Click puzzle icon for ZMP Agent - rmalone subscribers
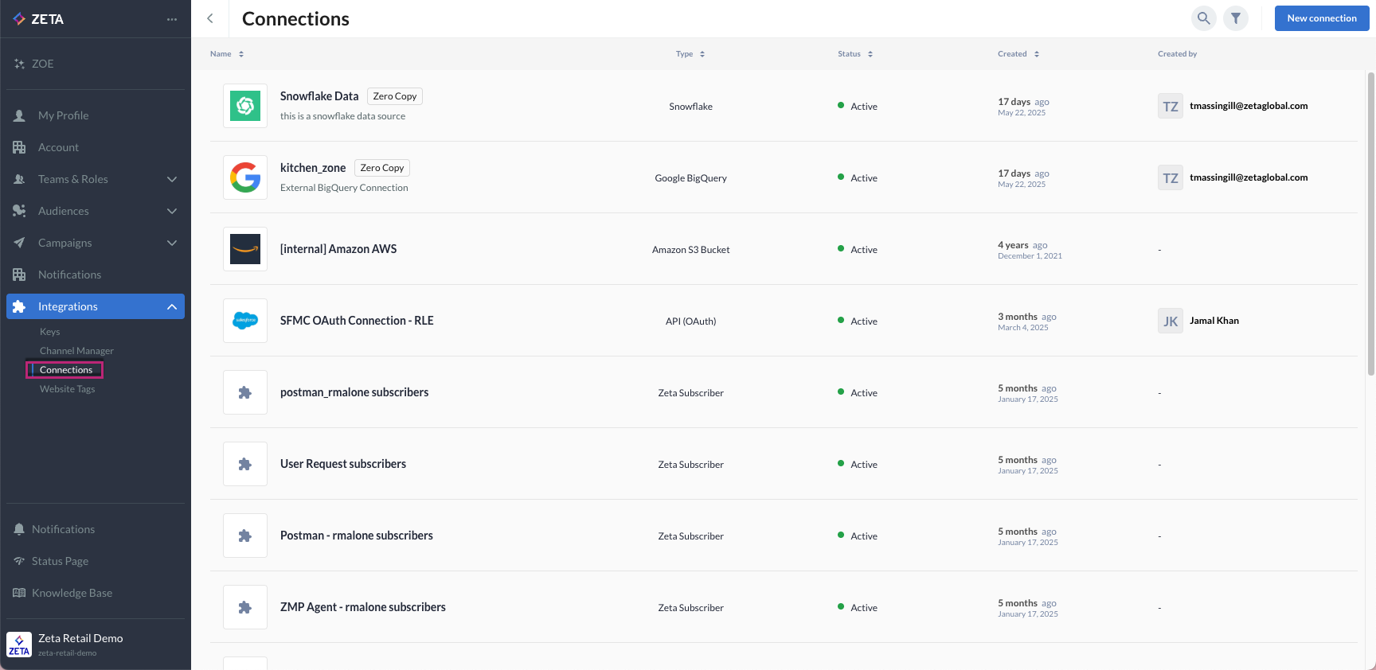The height and width of the screenshot is (670, 1376). click(x=245, y=607)
